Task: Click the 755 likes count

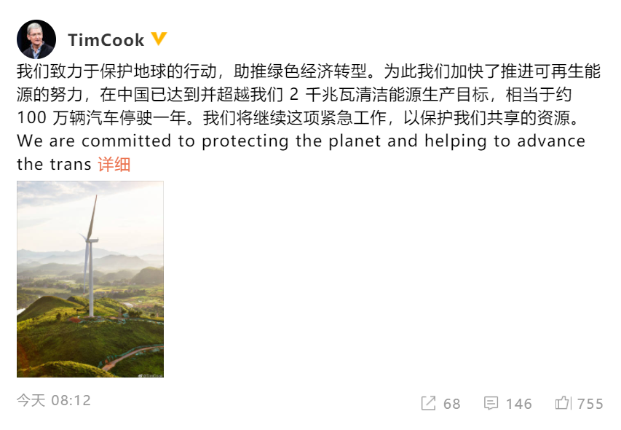Action: [x=590, y=404]
